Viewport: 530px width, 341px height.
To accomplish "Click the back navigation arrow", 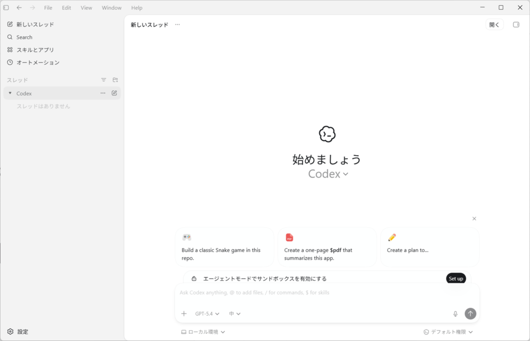I will pyautogui.click(x=19, y=8).
